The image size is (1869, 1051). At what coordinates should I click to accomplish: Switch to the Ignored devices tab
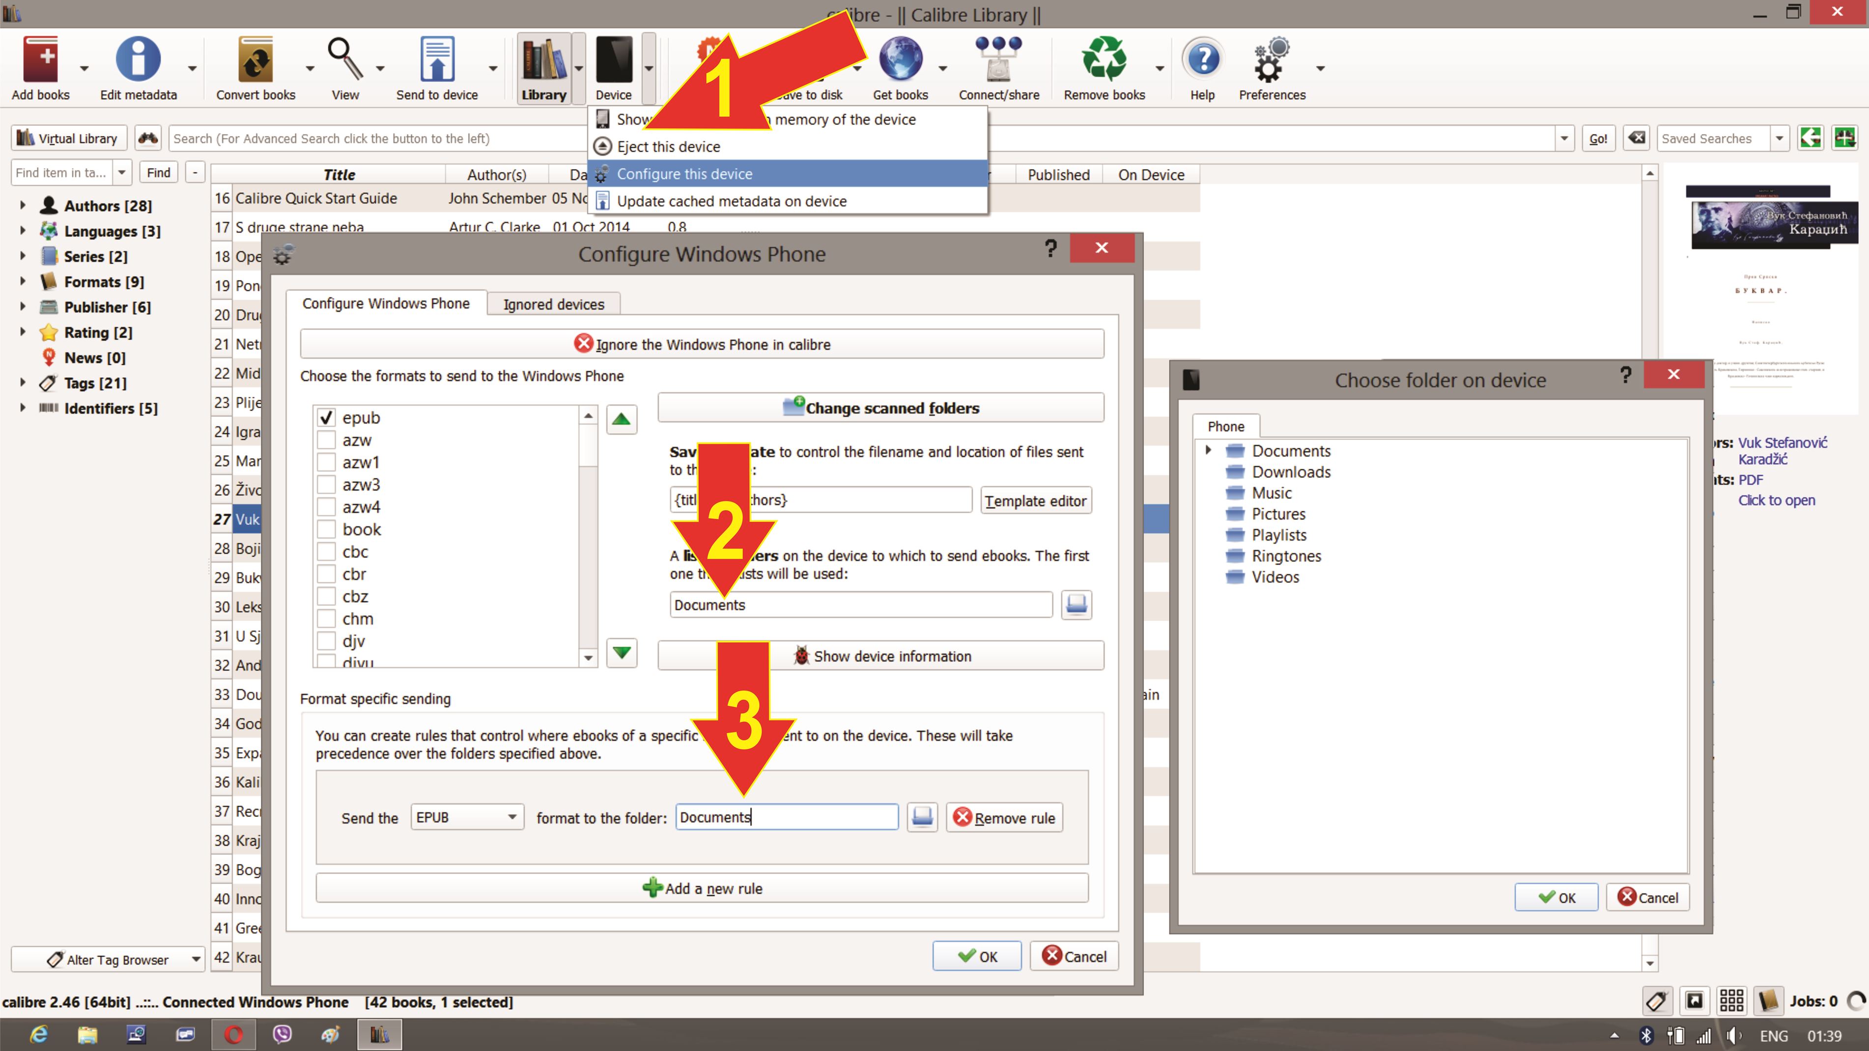pyautogui.click(x=554, y=304)
